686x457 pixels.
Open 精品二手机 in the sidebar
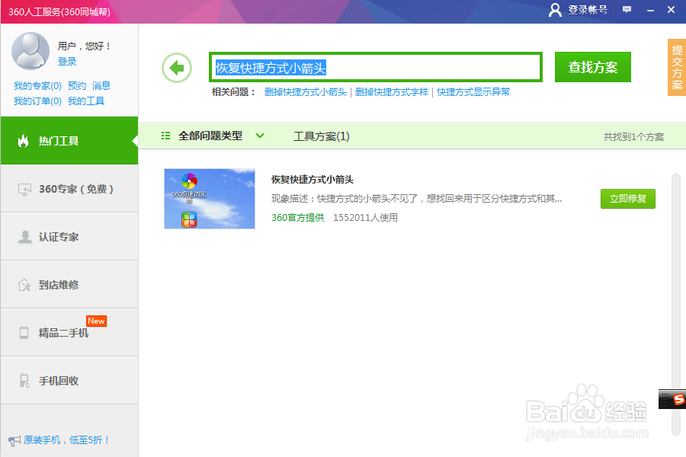point(69,333)
